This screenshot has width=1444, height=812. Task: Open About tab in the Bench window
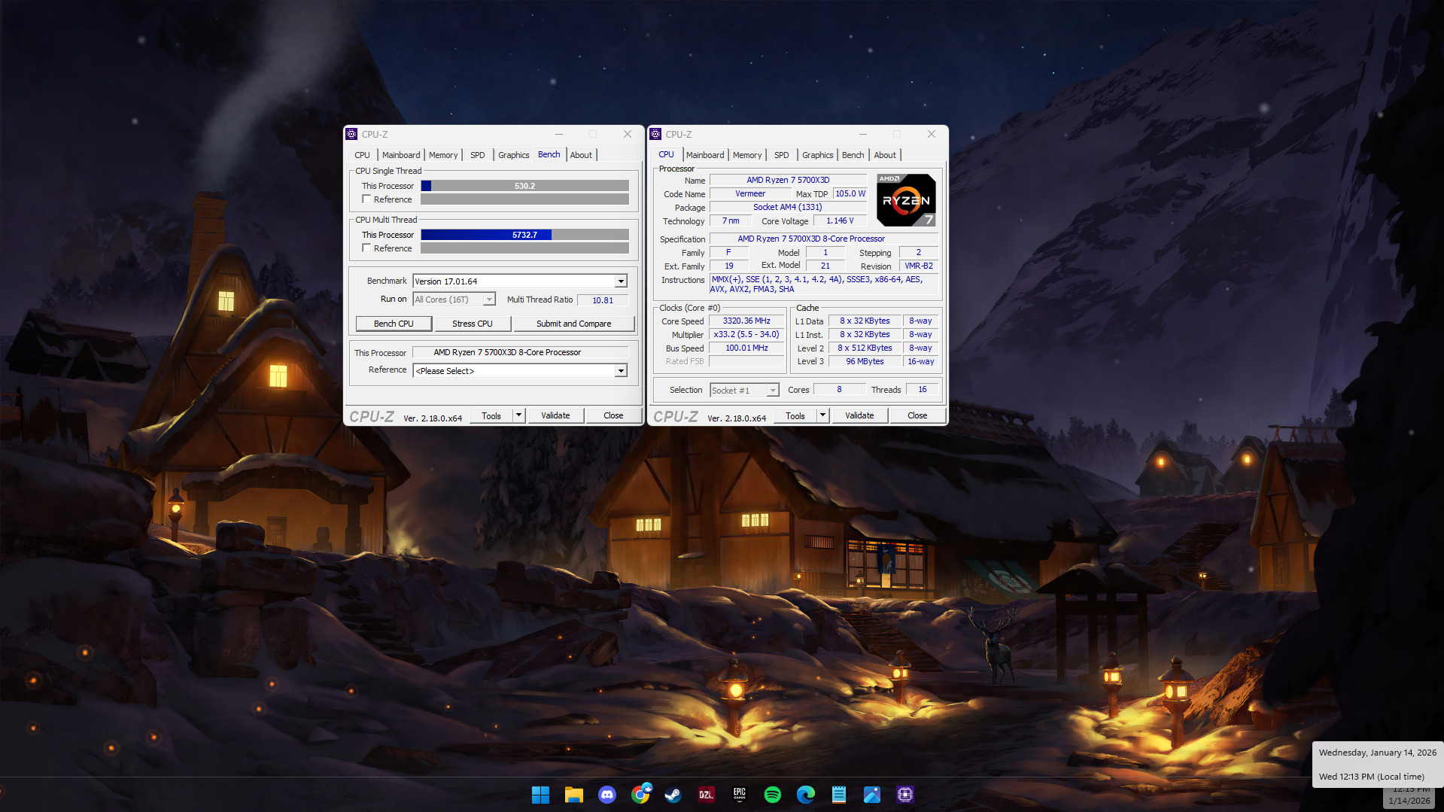[x=581, y=155]
